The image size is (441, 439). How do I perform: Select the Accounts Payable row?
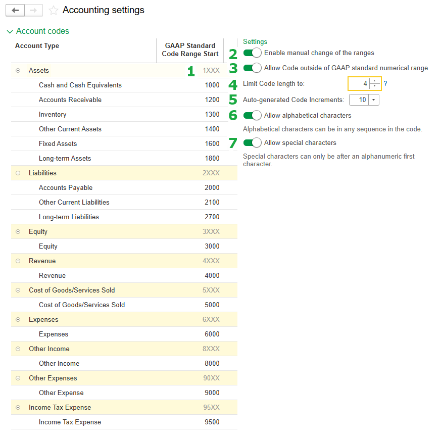click(124, 187)
